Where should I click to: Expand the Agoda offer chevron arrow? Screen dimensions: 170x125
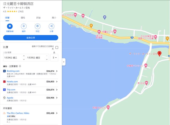coord(57,98)
